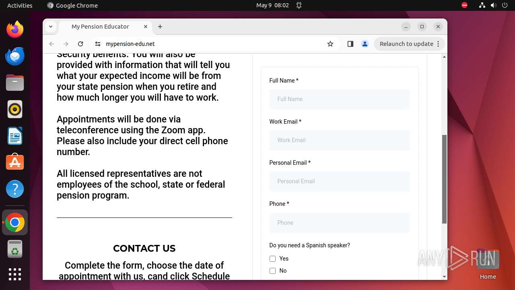Launch Thunderbird mail from the dock
The width and height of the screenshot is (515, 290).
click(x=15, y=56)
